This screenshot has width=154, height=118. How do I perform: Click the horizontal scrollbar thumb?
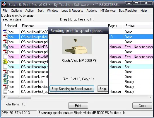[x=19, y=97]
